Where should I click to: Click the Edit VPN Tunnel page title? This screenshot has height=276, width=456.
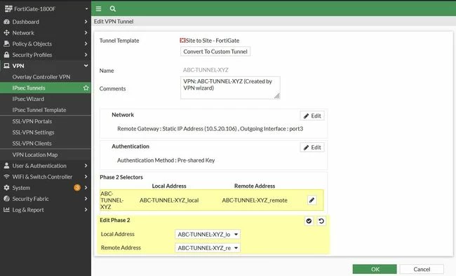coord(114,22)
